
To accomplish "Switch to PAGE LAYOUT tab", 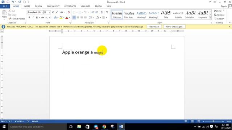I will point(53,6).
